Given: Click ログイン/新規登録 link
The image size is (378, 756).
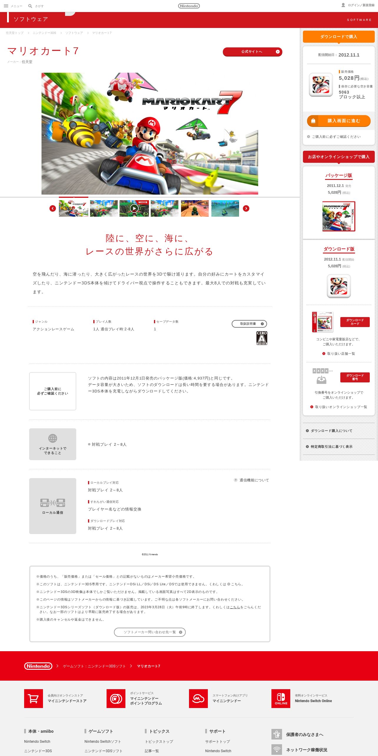Looking at the screenshot, I should pos(361,5).
